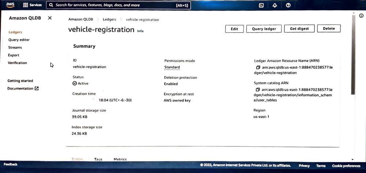Click the Standard permissions mode link
Screen dimensions: 366x173
(x=172, y=67)
